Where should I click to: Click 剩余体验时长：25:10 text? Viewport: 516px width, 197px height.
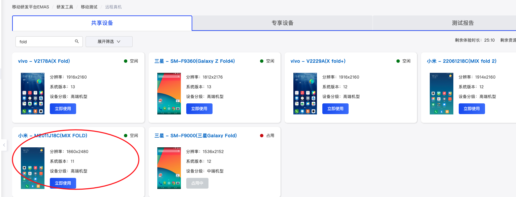[x=475, y=40]
